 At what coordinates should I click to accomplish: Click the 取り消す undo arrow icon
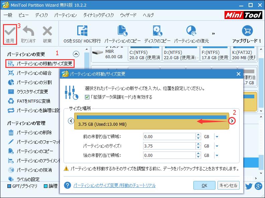tap(28, 31)
